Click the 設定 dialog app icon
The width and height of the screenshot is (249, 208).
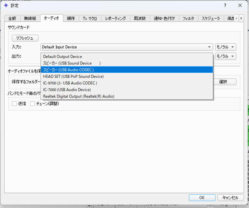click(x=6, y=5)
